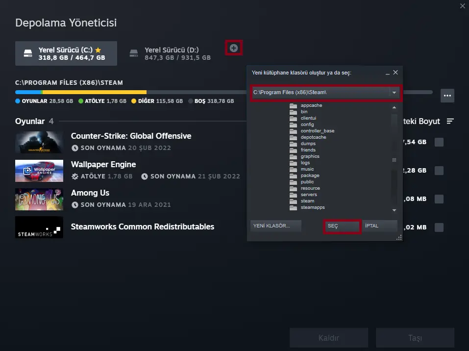The image size is (469, 351).
Task: Click the steamapps folder icon
Action: point(293,208)
